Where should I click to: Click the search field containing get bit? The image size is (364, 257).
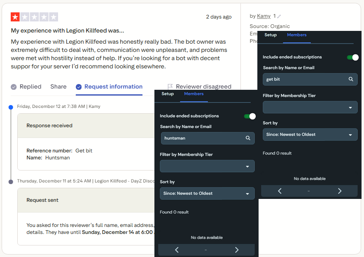click(310, 79)
